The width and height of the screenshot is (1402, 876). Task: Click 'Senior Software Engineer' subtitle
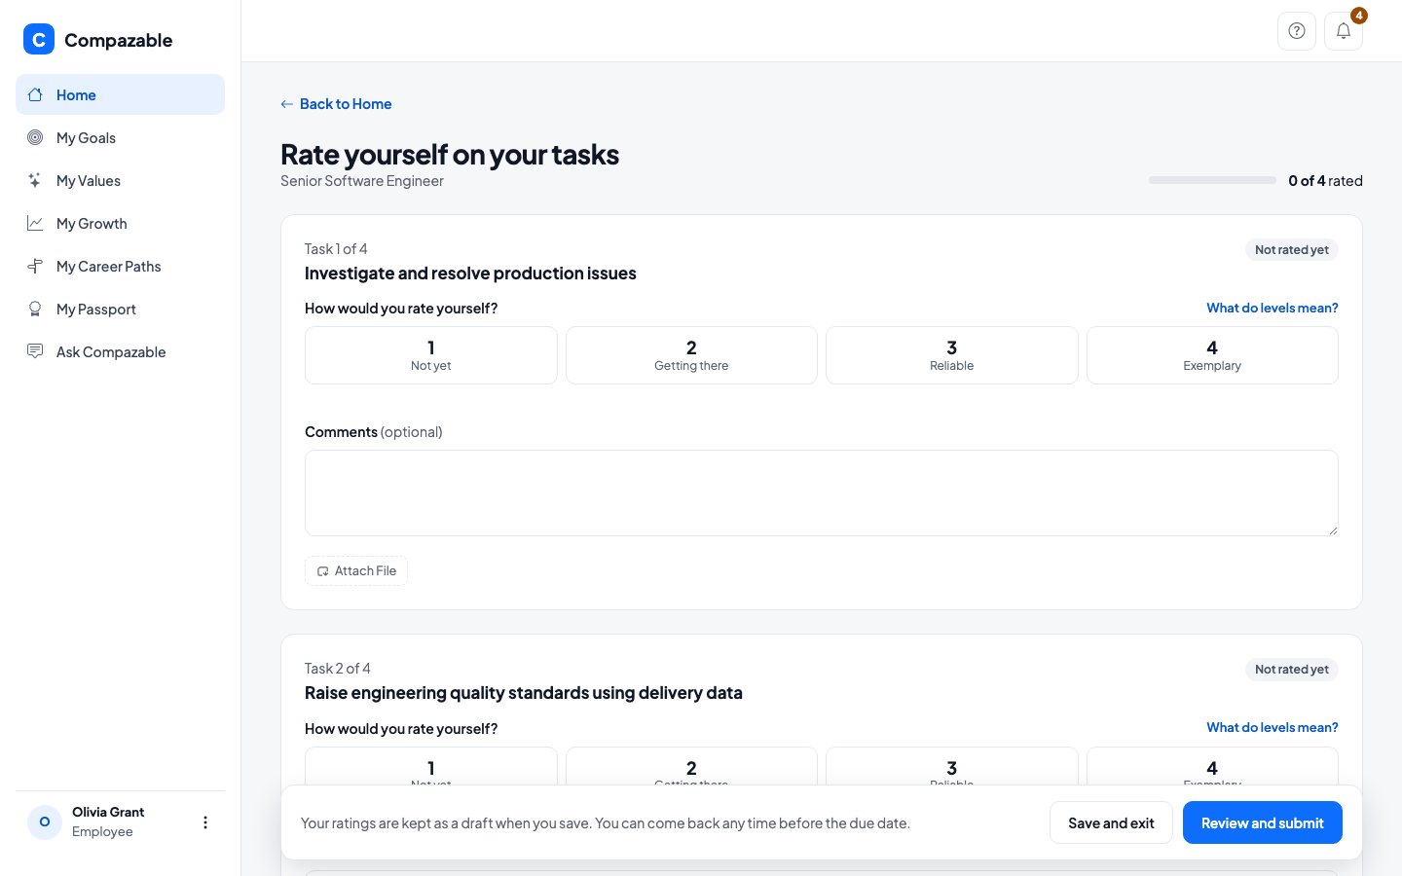pos(362,181)
